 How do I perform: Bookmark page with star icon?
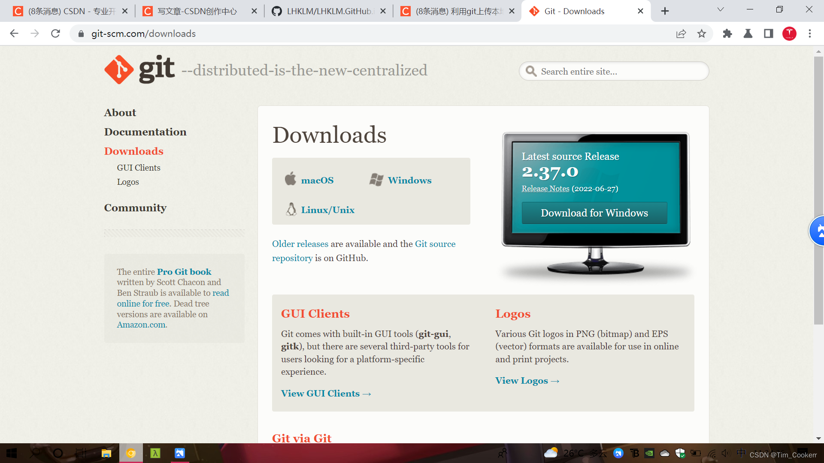click(702, 33)
